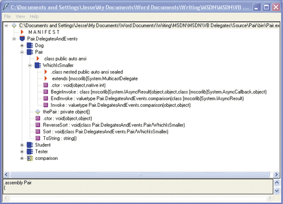283x204 pixels.
Task: Open the File menu
Action: click(7, 16)
